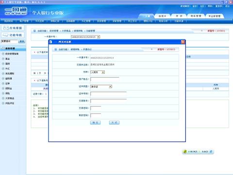Open the 功能申请 navigation menu

coord(179,21)
